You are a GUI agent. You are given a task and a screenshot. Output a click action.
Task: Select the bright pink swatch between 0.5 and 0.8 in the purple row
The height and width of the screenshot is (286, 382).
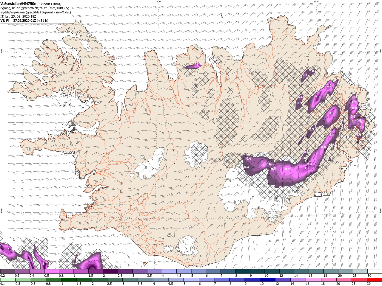[x=52, y=271]
